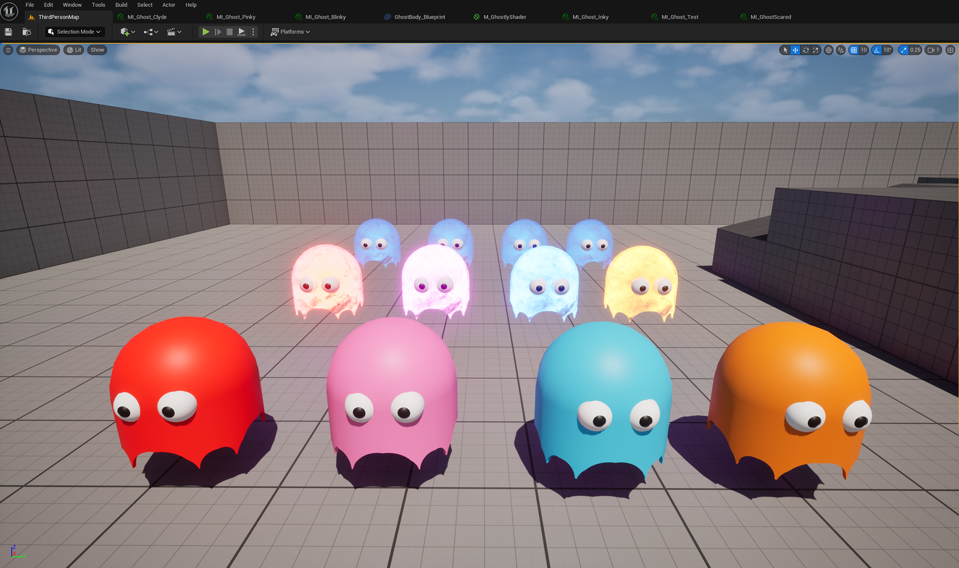
Task: Toggle rotation angle snapping
Action: (x=877, y=50)
